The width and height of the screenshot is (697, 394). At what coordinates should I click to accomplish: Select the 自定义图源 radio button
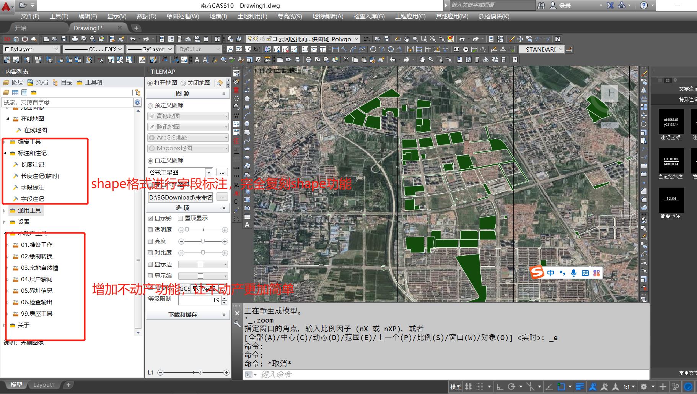(150, 161)
